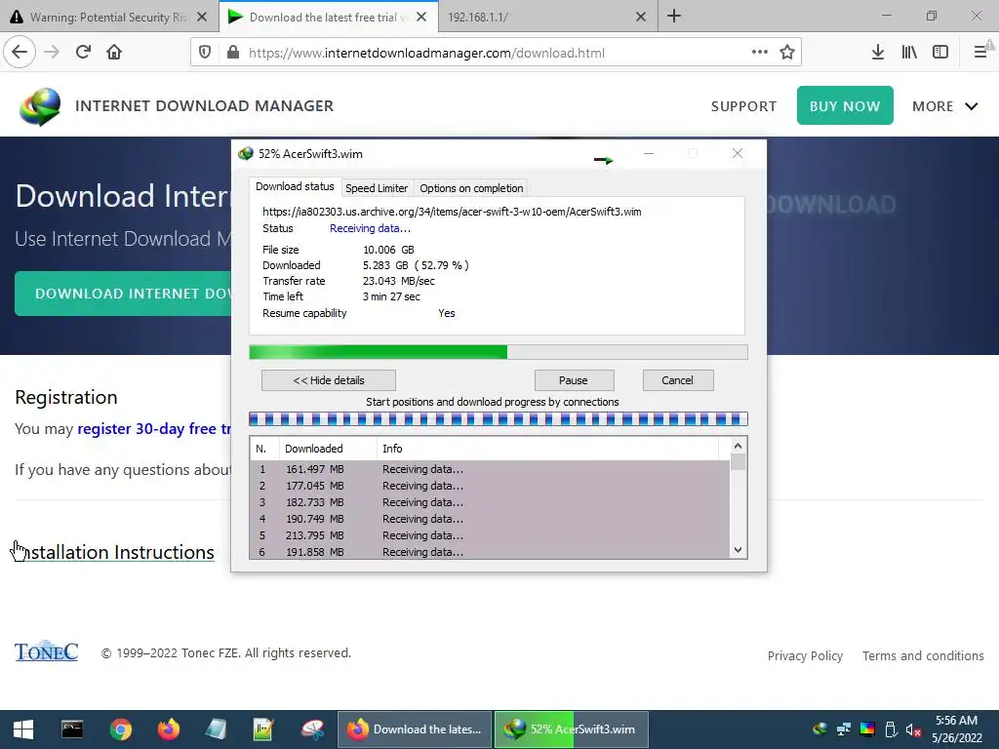Click the connections list scroll up arrow
This screenshot has height=749, width=999.
click(738, 446)
